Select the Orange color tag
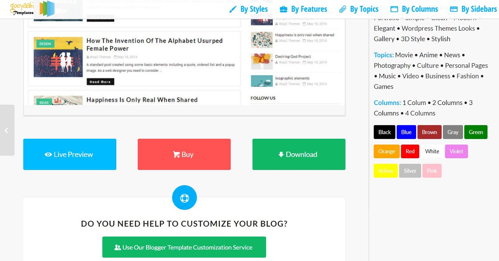This screenshot has height=261, width=499. pyautogui.click(x=387, y=151)
